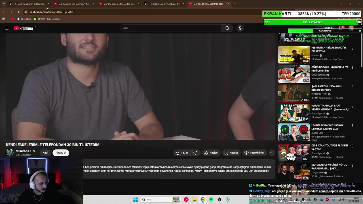Click Teşekkürler thanks button
The height and width of the screenshot is (204, 363).
pos(254,153)
